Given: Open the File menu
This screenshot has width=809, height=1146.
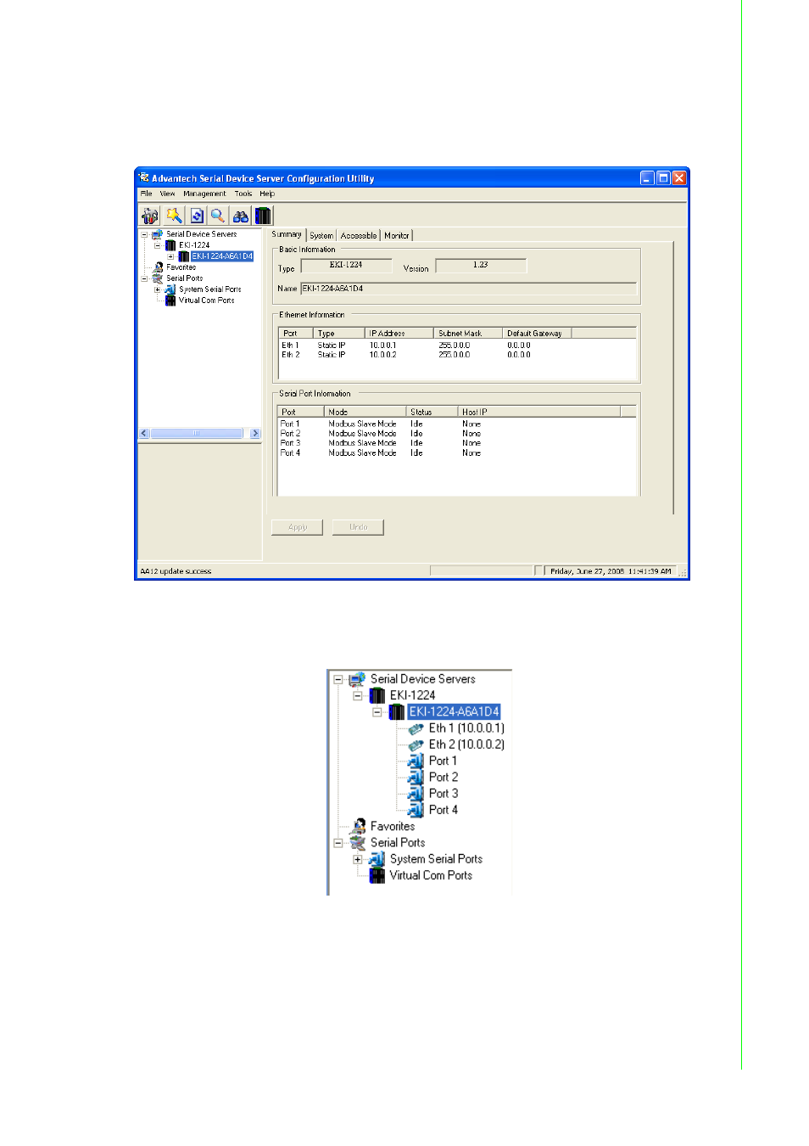Looking at the screenshot, I should point(146,194).
